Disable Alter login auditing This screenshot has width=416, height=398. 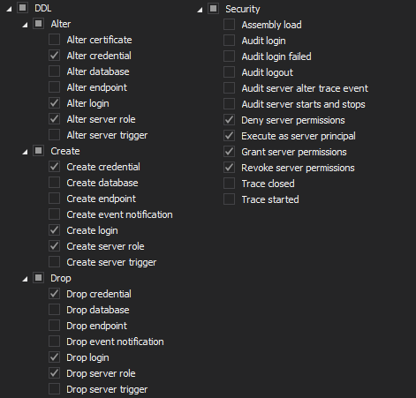point(54,103)
